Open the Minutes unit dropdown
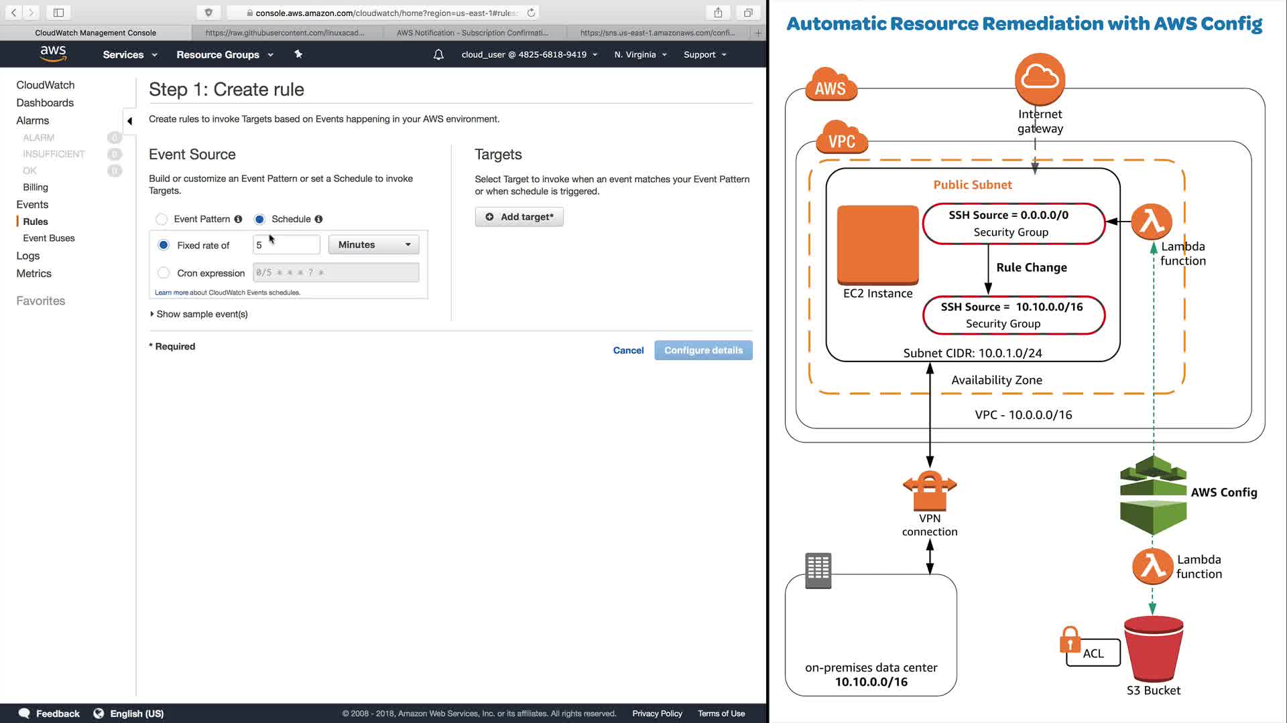The height and width of the screenshot is (723, 1287). tap(373, 245)
